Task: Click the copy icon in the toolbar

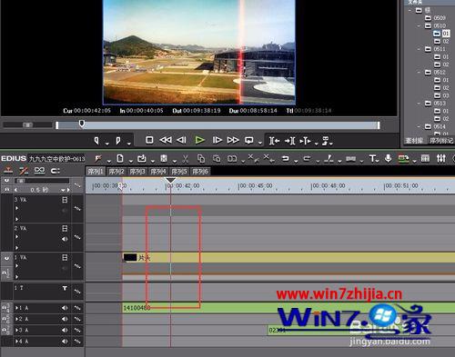Action: (x=201, y=158)
